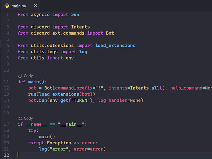Click line number 22 in the gutter
This screenshot has height=159, width=212.
coord(6,155)
